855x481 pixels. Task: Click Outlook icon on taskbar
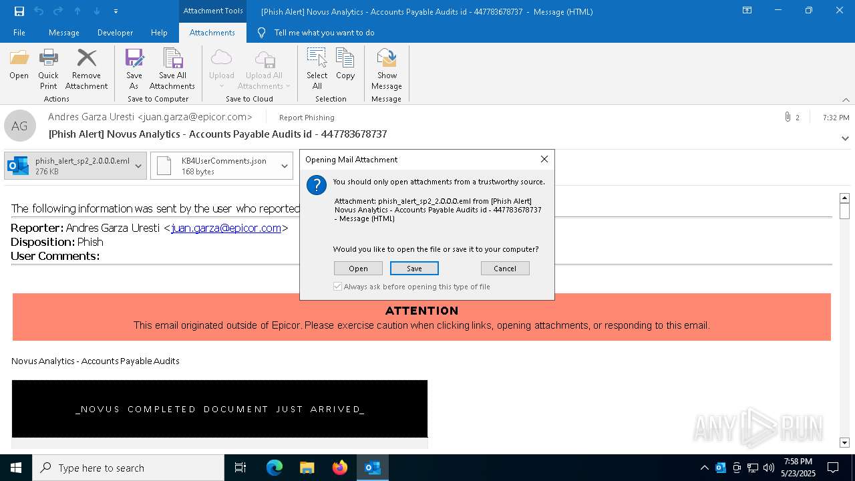[373, 468]
